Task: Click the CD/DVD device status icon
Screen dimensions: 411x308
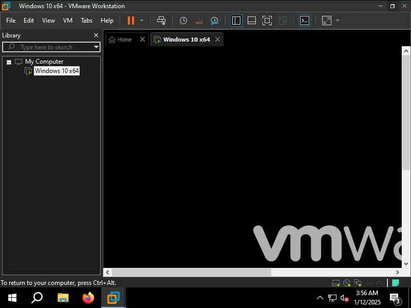Action: coord(347,283)
